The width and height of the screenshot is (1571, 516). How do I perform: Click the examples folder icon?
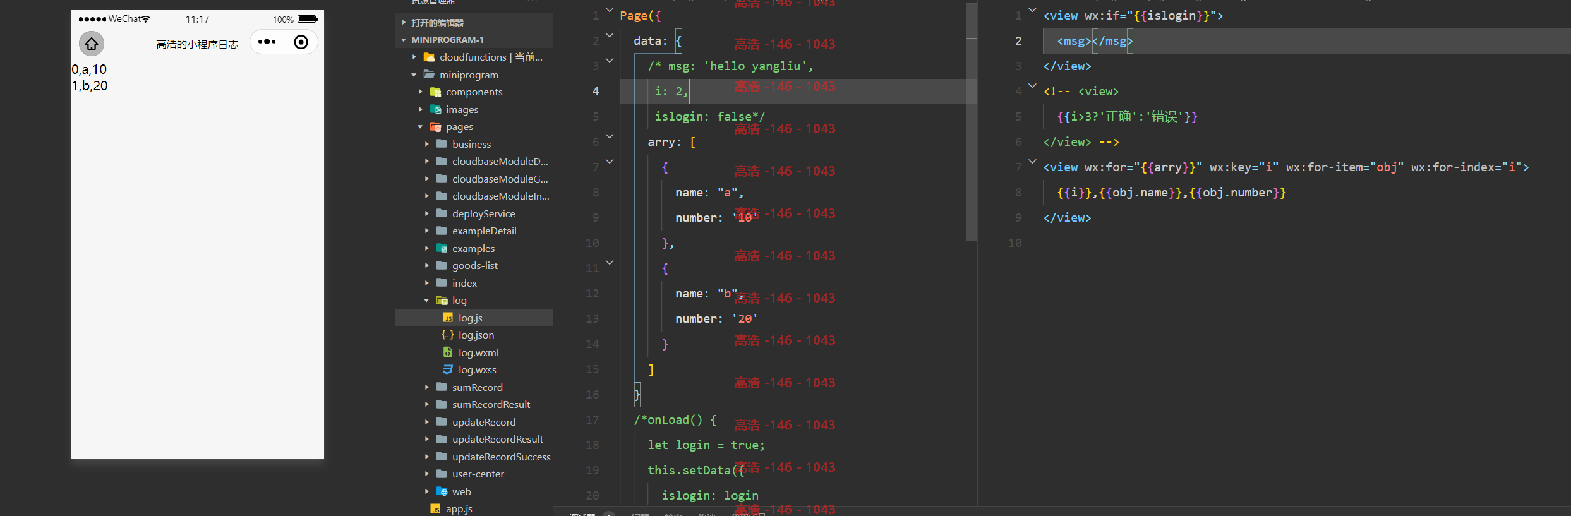tap(442, 248)
